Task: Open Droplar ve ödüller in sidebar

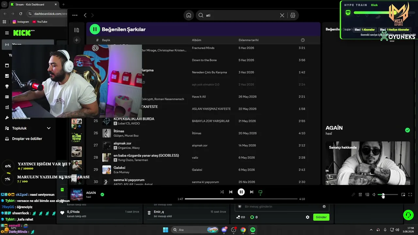Action: [x=27, y=139]
